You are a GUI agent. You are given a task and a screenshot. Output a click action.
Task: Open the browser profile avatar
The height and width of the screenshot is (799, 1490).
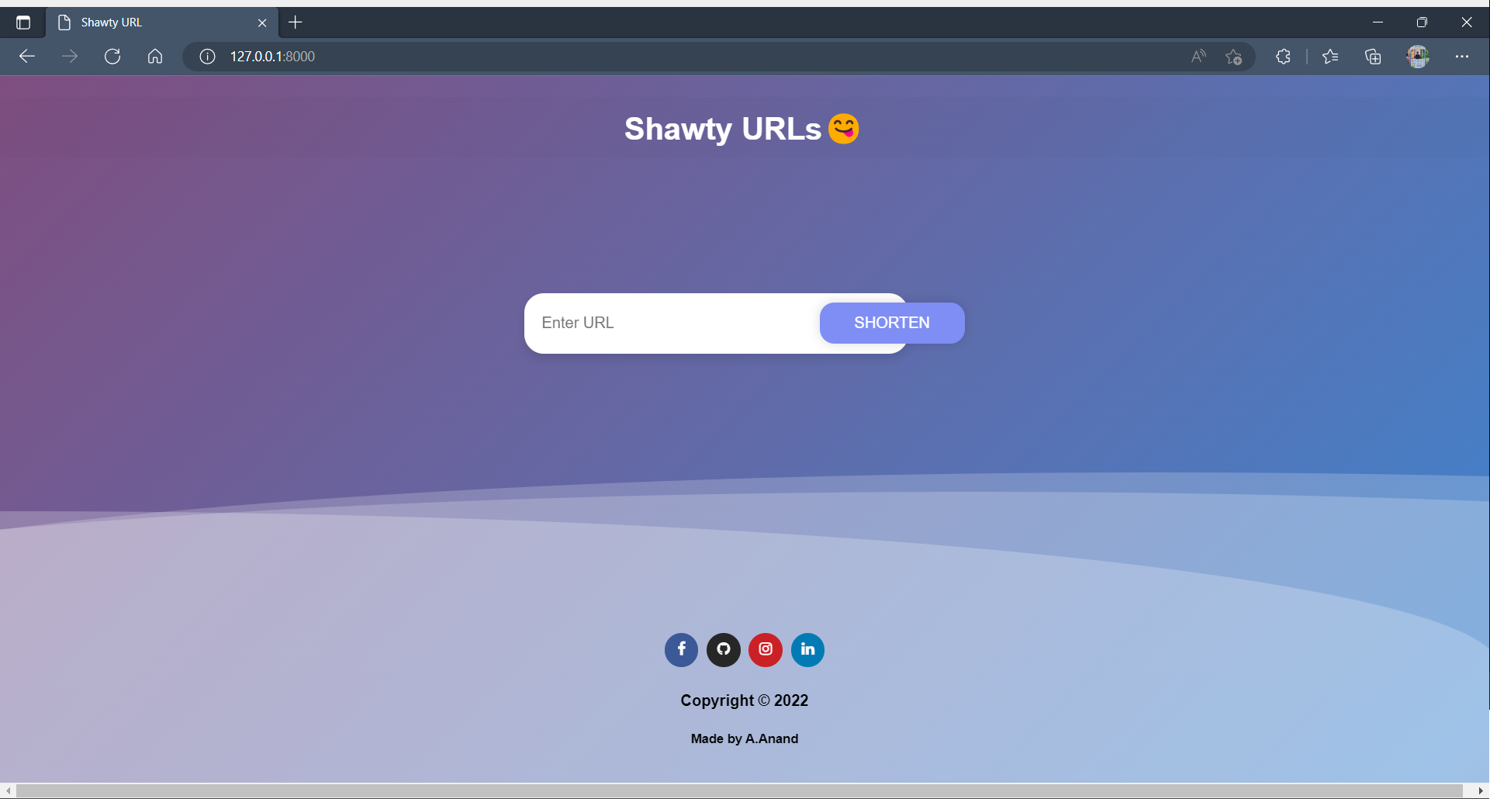tap(1418, 56)
